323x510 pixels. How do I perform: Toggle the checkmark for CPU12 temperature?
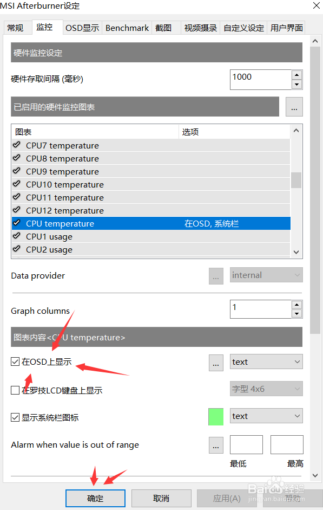(x=17, y=210)
